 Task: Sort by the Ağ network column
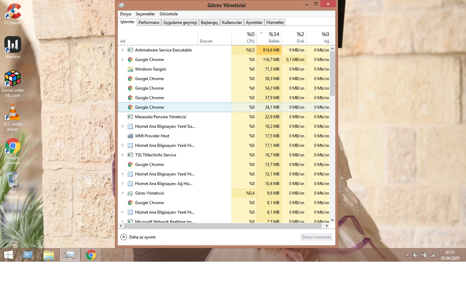point(319,37)
